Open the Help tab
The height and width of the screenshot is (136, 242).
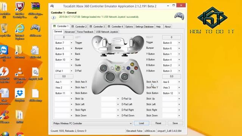pyautogui.click(x=158, y=26)
